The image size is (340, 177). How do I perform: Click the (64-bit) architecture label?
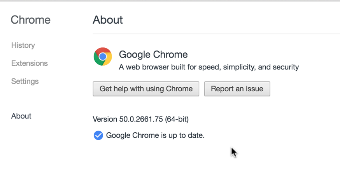coord(177,119)
